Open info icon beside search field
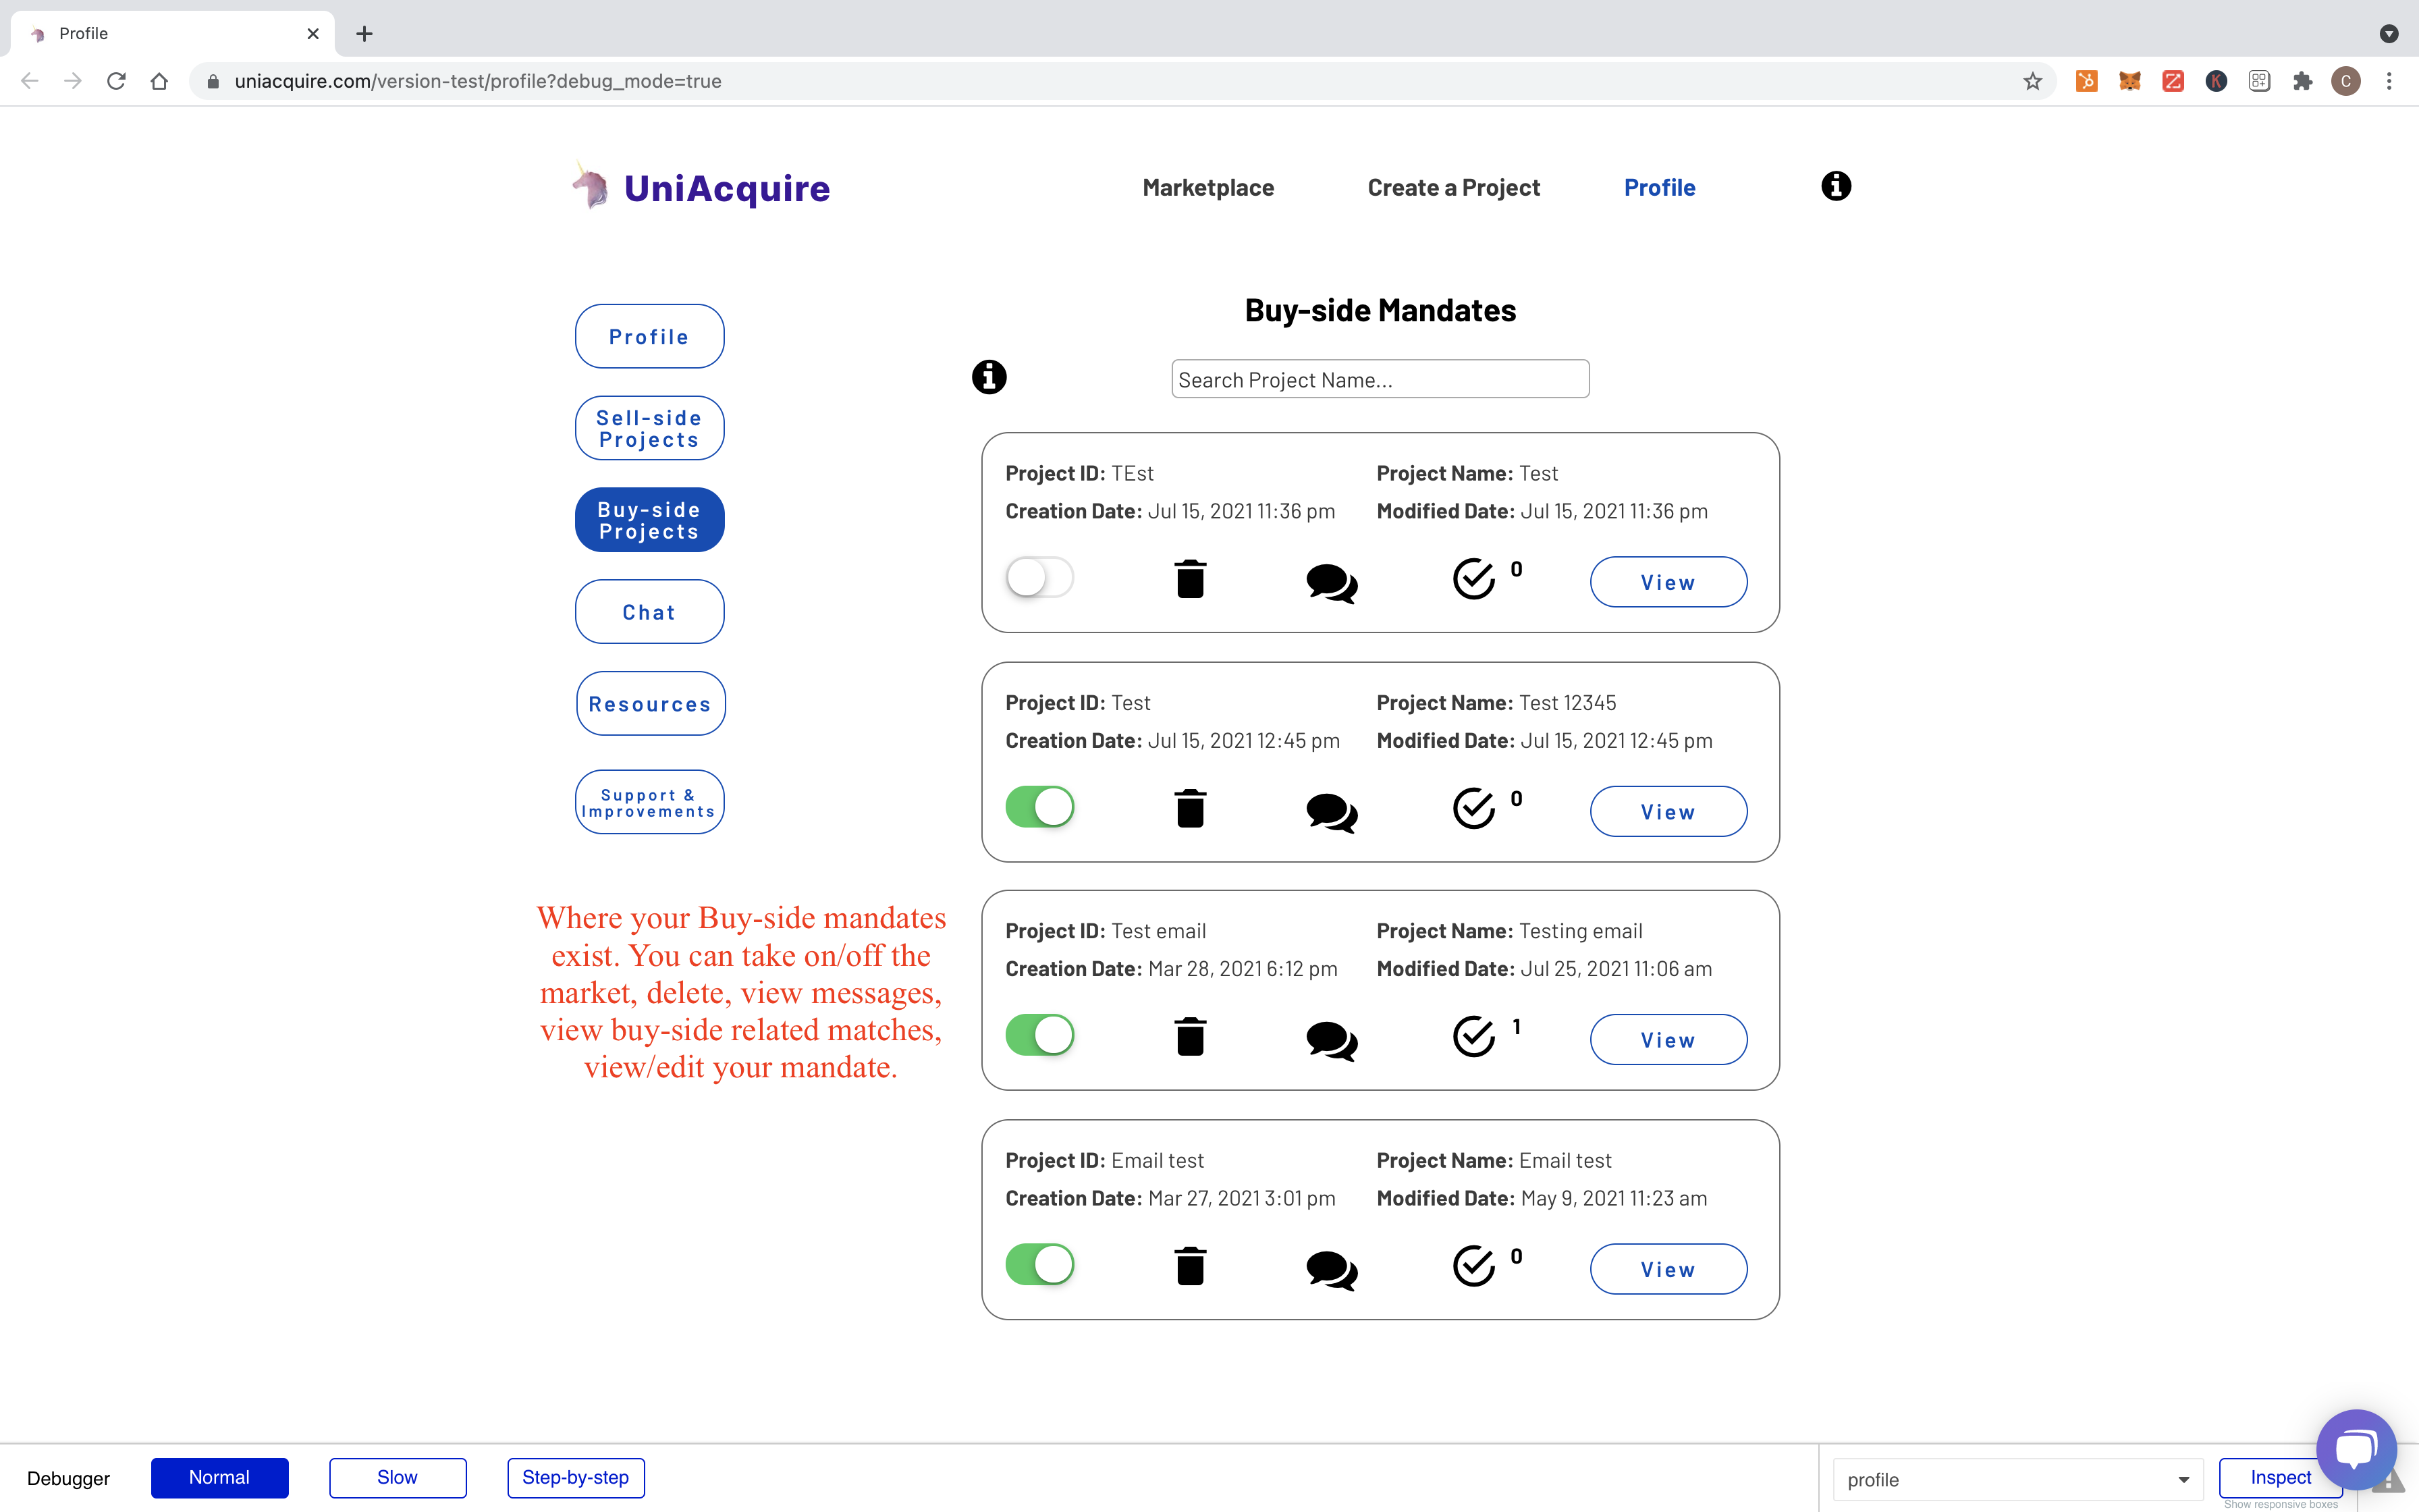 989,377
